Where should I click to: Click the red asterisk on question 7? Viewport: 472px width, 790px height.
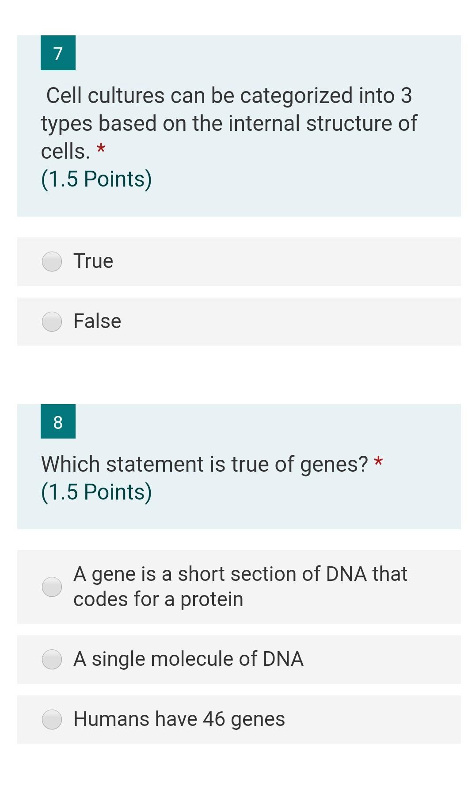101,149
